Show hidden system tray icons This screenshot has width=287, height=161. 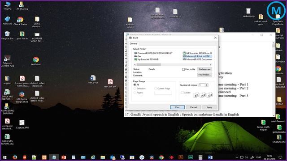237,157
